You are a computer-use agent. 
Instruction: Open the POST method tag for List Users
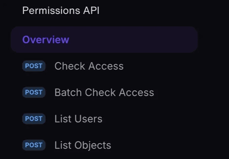(x=34, y=119)
